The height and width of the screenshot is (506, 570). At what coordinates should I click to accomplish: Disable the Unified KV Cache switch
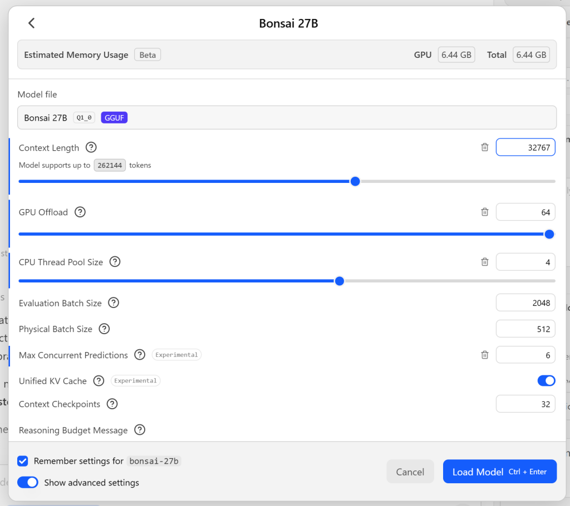pyautogui.click(x=546, y=381)
